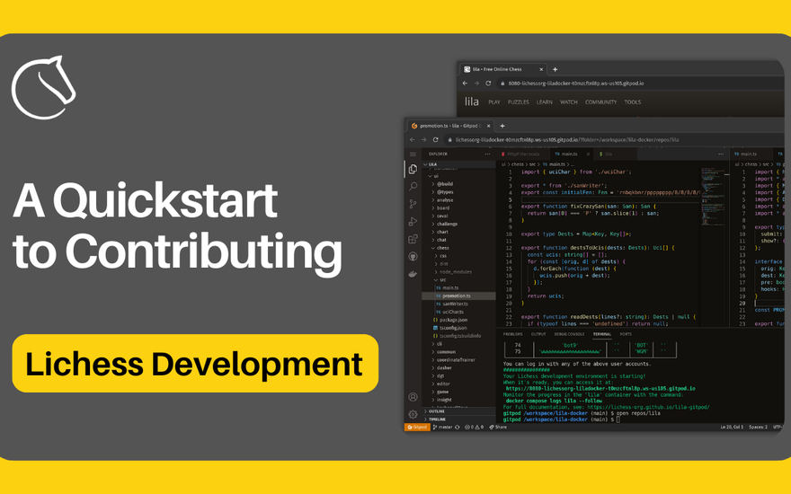Open PUZZLES menu on lila site
Screen dimensions: 791x494
[x=518, y=102]
